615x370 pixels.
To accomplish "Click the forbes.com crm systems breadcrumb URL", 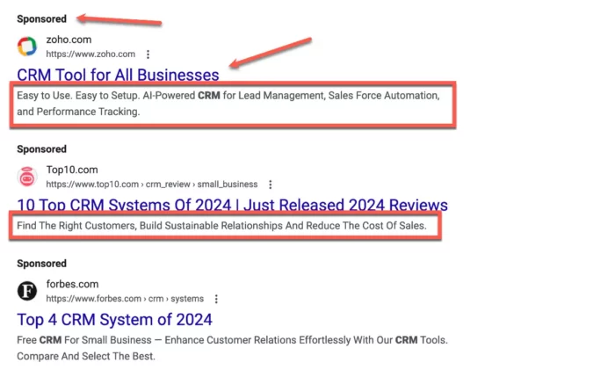I will (x=125, y=299).
